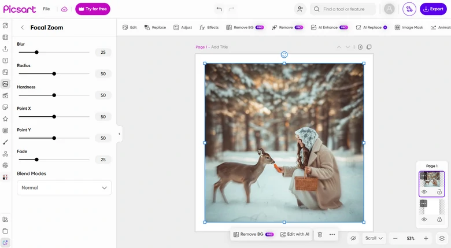
Task: Open the Layers panel icon at bottom right
Action: (442, 238)
